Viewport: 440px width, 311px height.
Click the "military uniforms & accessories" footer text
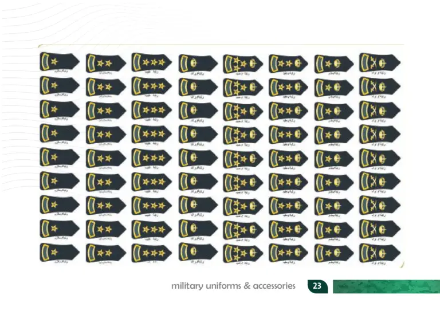233,286
